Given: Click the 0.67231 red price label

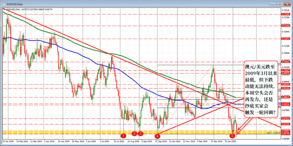Looking at the screenshot, I should pyautogui.click(x=285, y=124).
